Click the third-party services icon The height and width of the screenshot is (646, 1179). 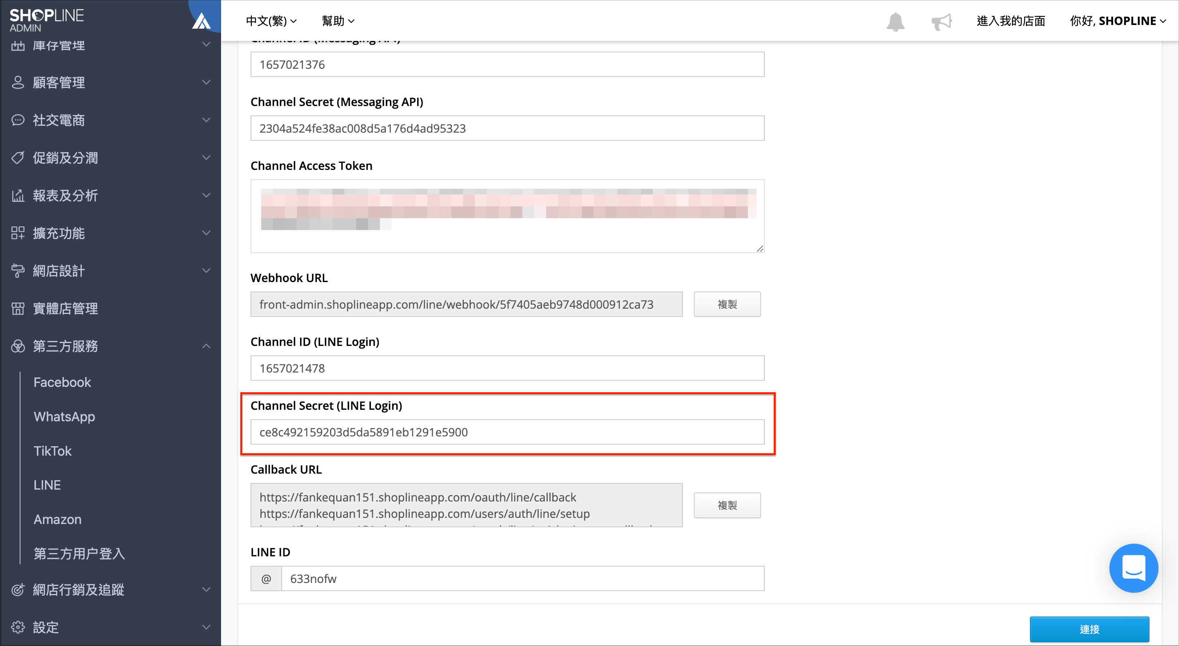(18, 346)
